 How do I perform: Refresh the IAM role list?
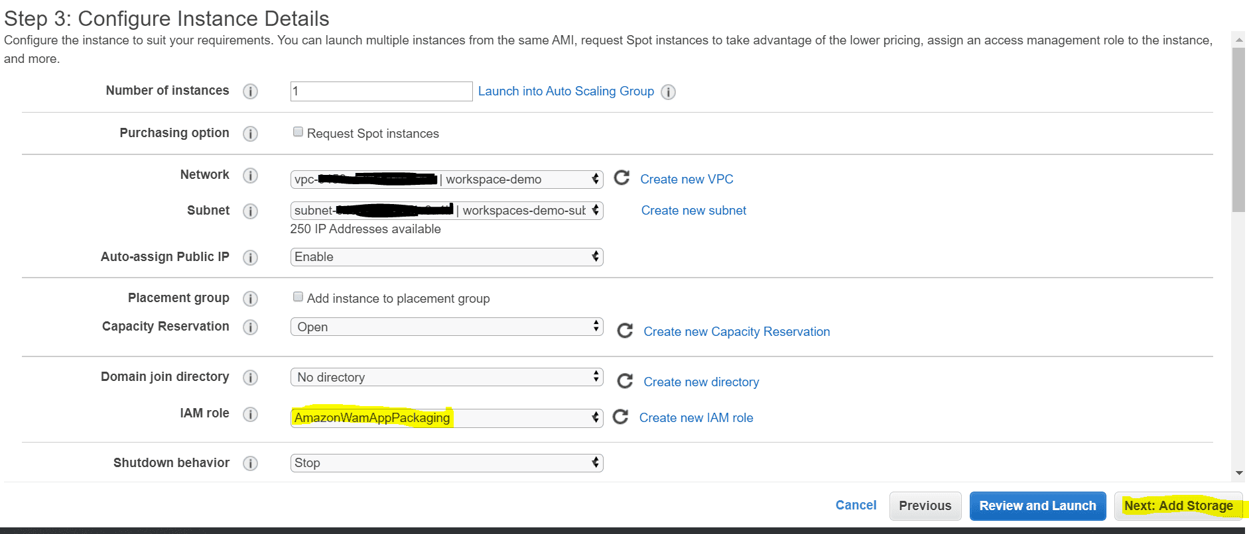621,417
